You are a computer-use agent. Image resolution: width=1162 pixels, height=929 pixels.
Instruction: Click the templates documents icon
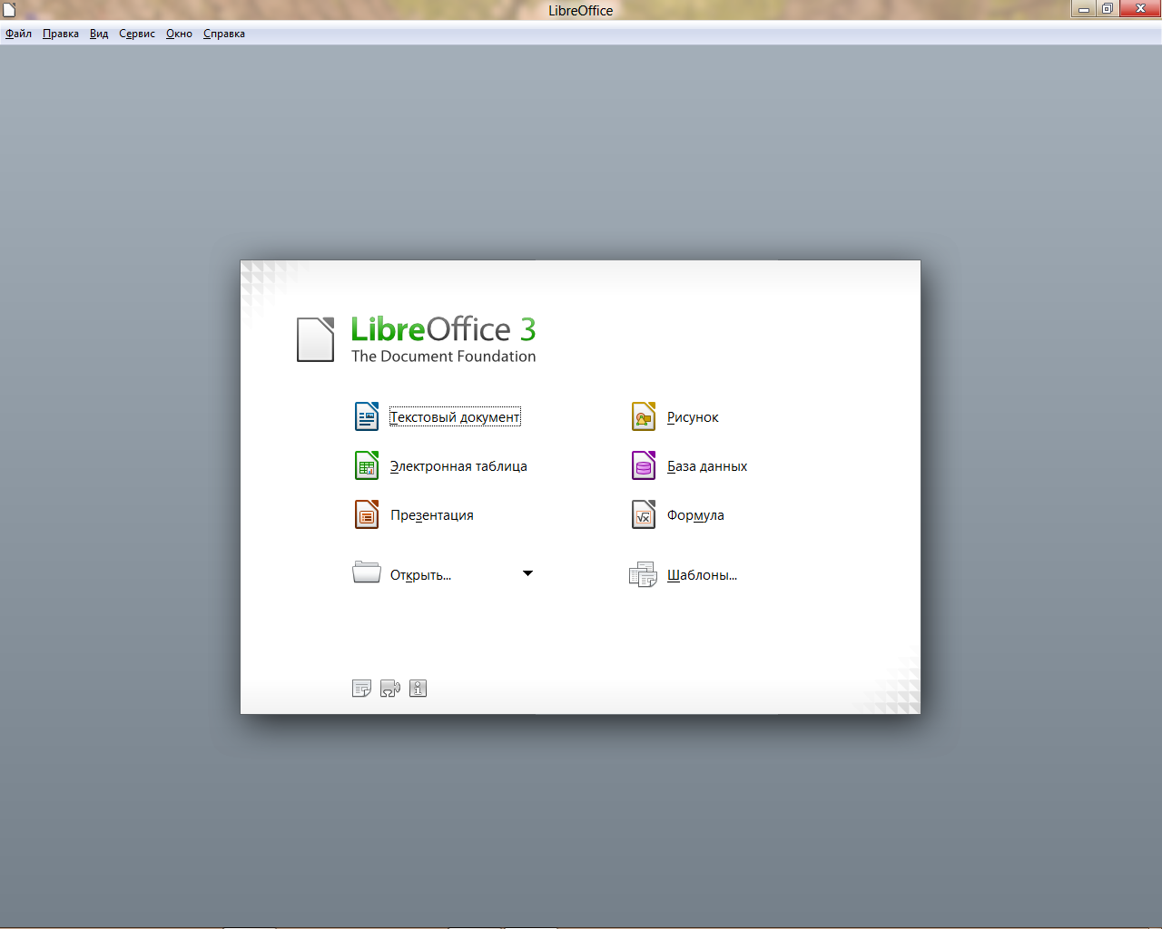click(643, 574)
